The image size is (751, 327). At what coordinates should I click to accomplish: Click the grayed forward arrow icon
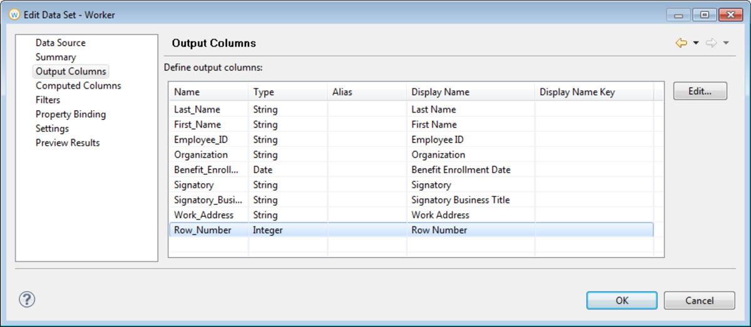(712, 43)
